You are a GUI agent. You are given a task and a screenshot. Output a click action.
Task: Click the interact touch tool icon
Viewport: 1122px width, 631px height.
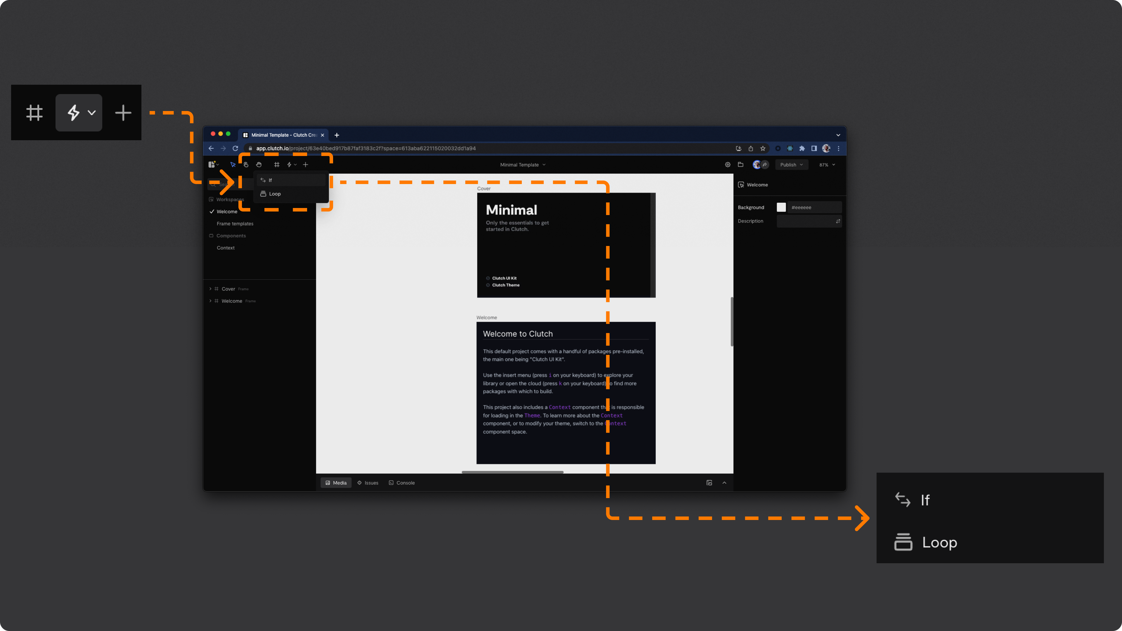pyautogui.click(x=246, y=164)
